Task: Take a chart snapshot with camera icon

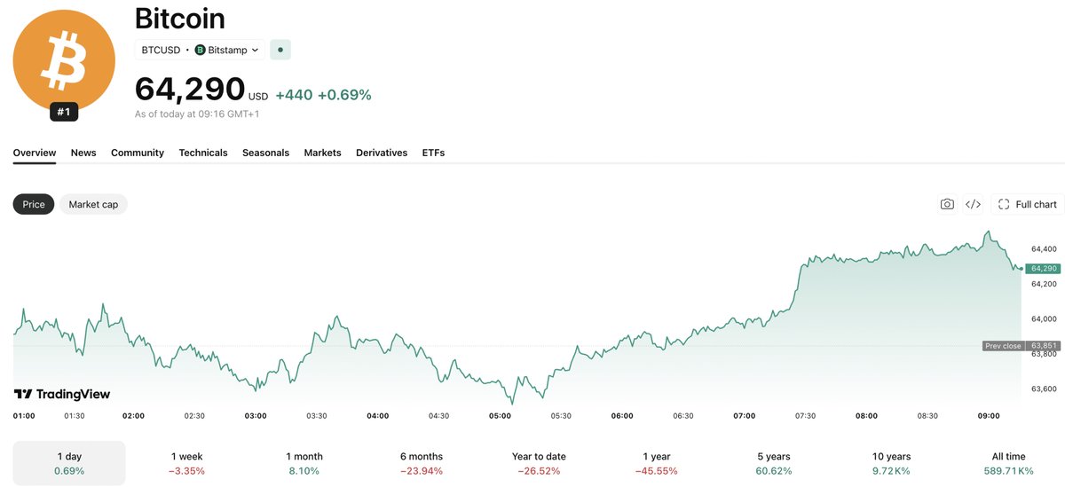Action: [947, 204]
